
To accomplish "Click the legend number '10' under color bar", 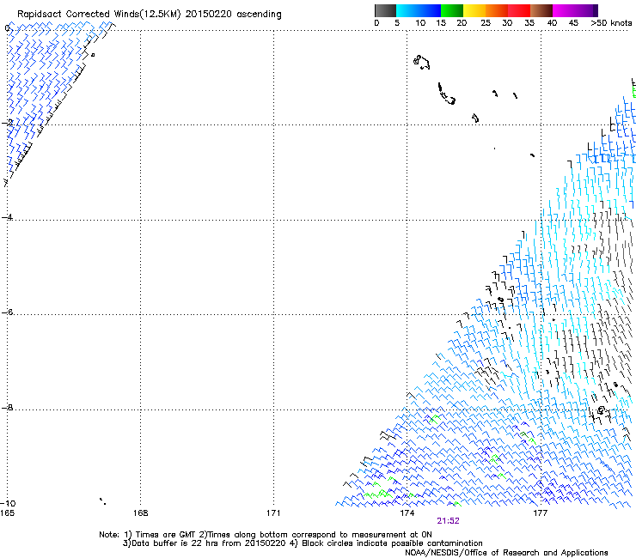I will coord(420,23).
